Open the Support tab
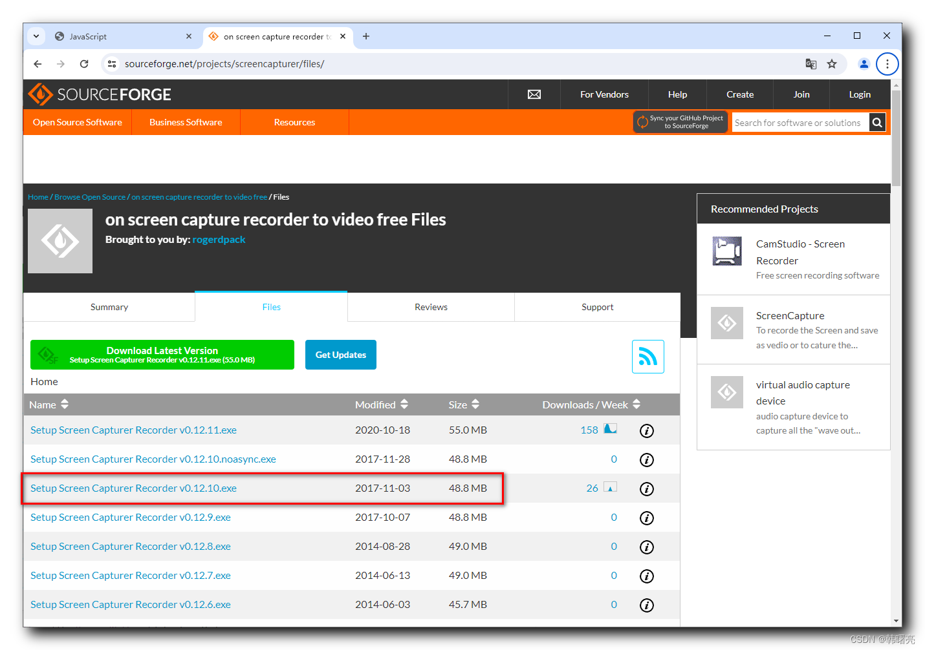The width and height of the screenshot is (925, 650). 598,307
